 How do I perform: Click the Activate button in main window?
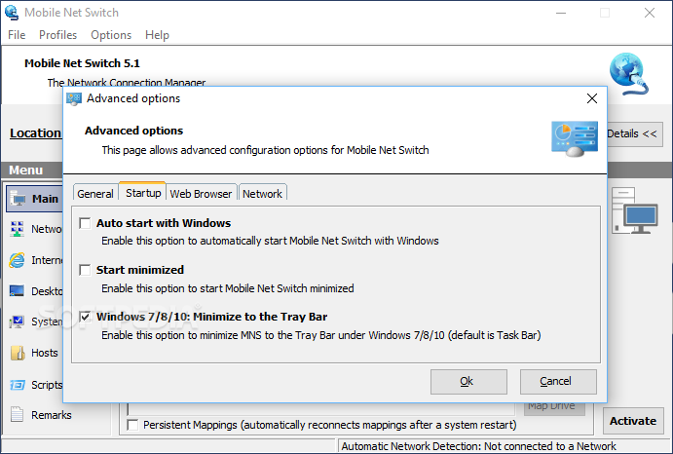click(x=633, y=421)
